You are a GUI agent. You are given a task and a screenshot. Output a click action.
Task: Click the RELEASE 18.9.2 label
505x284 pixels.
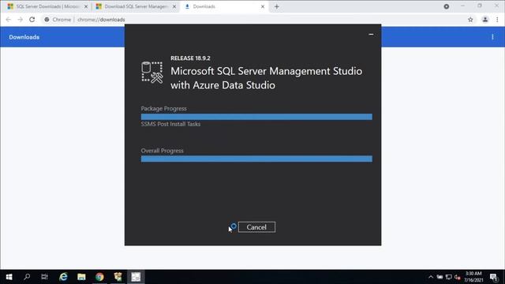coord(190,58)
